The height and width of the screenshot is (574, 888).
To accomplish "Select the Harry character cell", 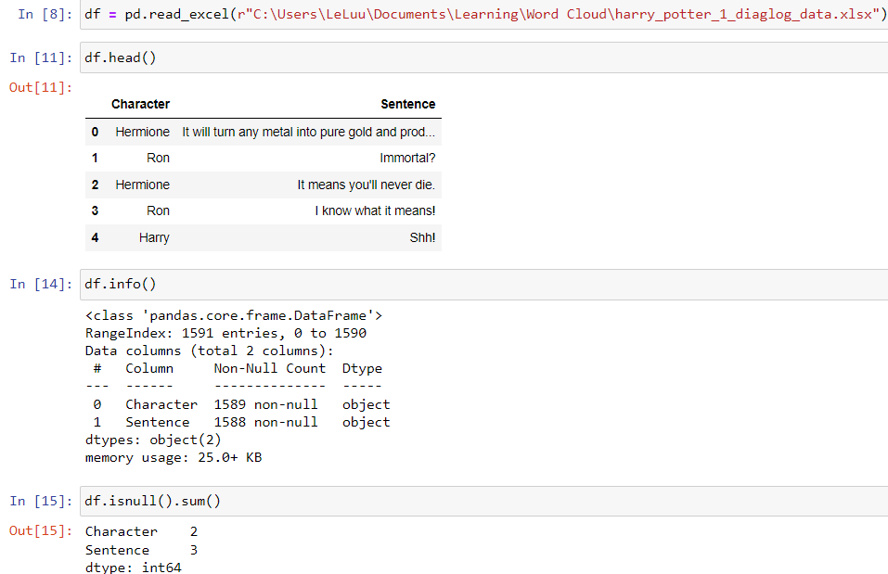I will click(154, 237).
